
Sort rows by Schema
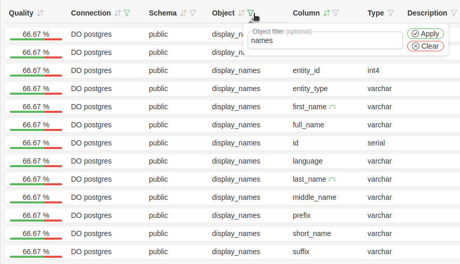(183, 13)
